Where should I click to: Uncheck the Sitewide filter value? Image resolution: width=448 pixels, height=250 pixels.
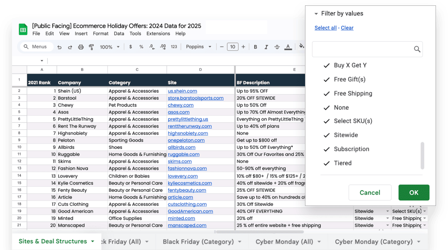[x=327, y=135]
